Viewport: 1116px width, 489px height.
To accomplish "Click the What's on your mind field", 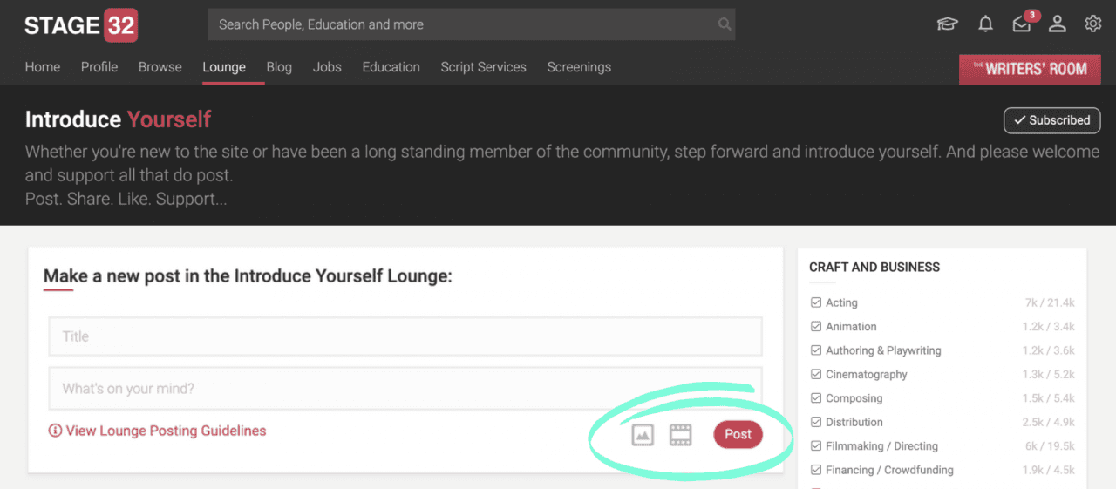I will 405,389.
